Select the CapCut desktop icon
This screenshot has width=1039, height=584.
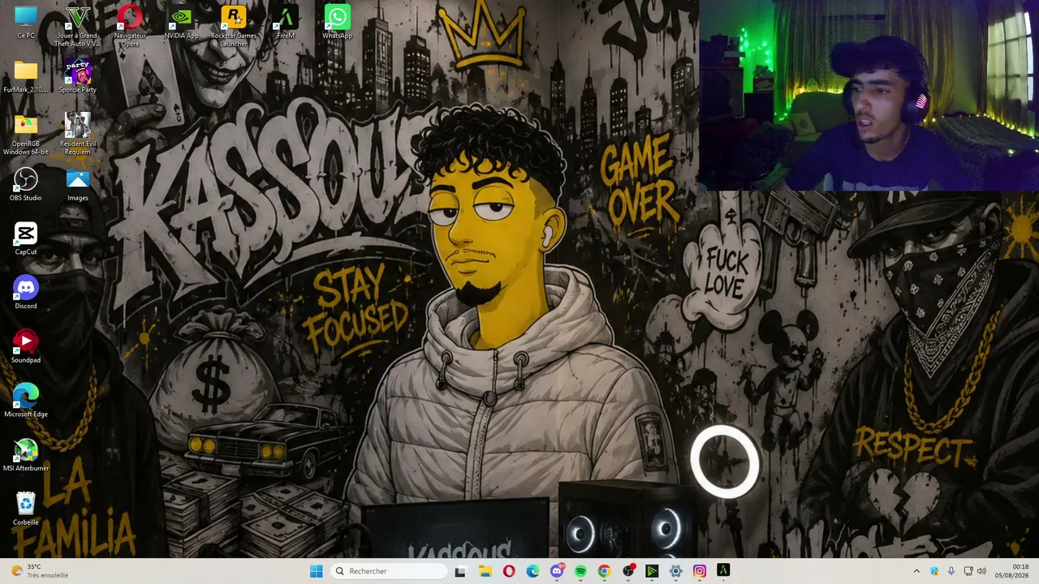point(26,239)
